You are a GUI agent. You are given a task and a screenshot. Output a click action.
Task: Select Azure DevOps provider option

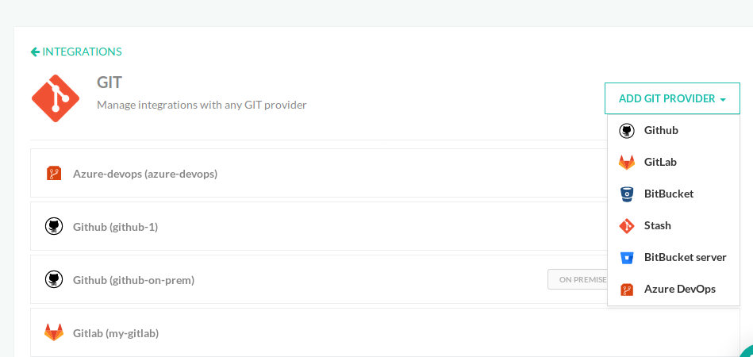pos(679,289)
